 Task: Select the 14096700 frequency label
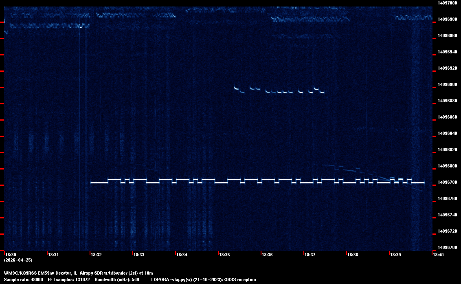(447, 247)
